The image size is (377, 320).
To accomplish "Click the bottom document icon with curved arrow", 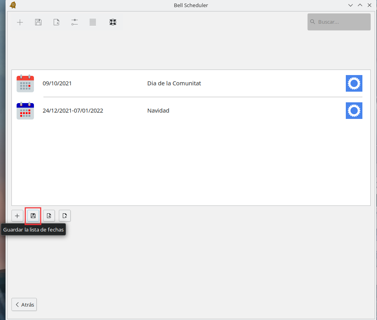I will click(49, 216).
